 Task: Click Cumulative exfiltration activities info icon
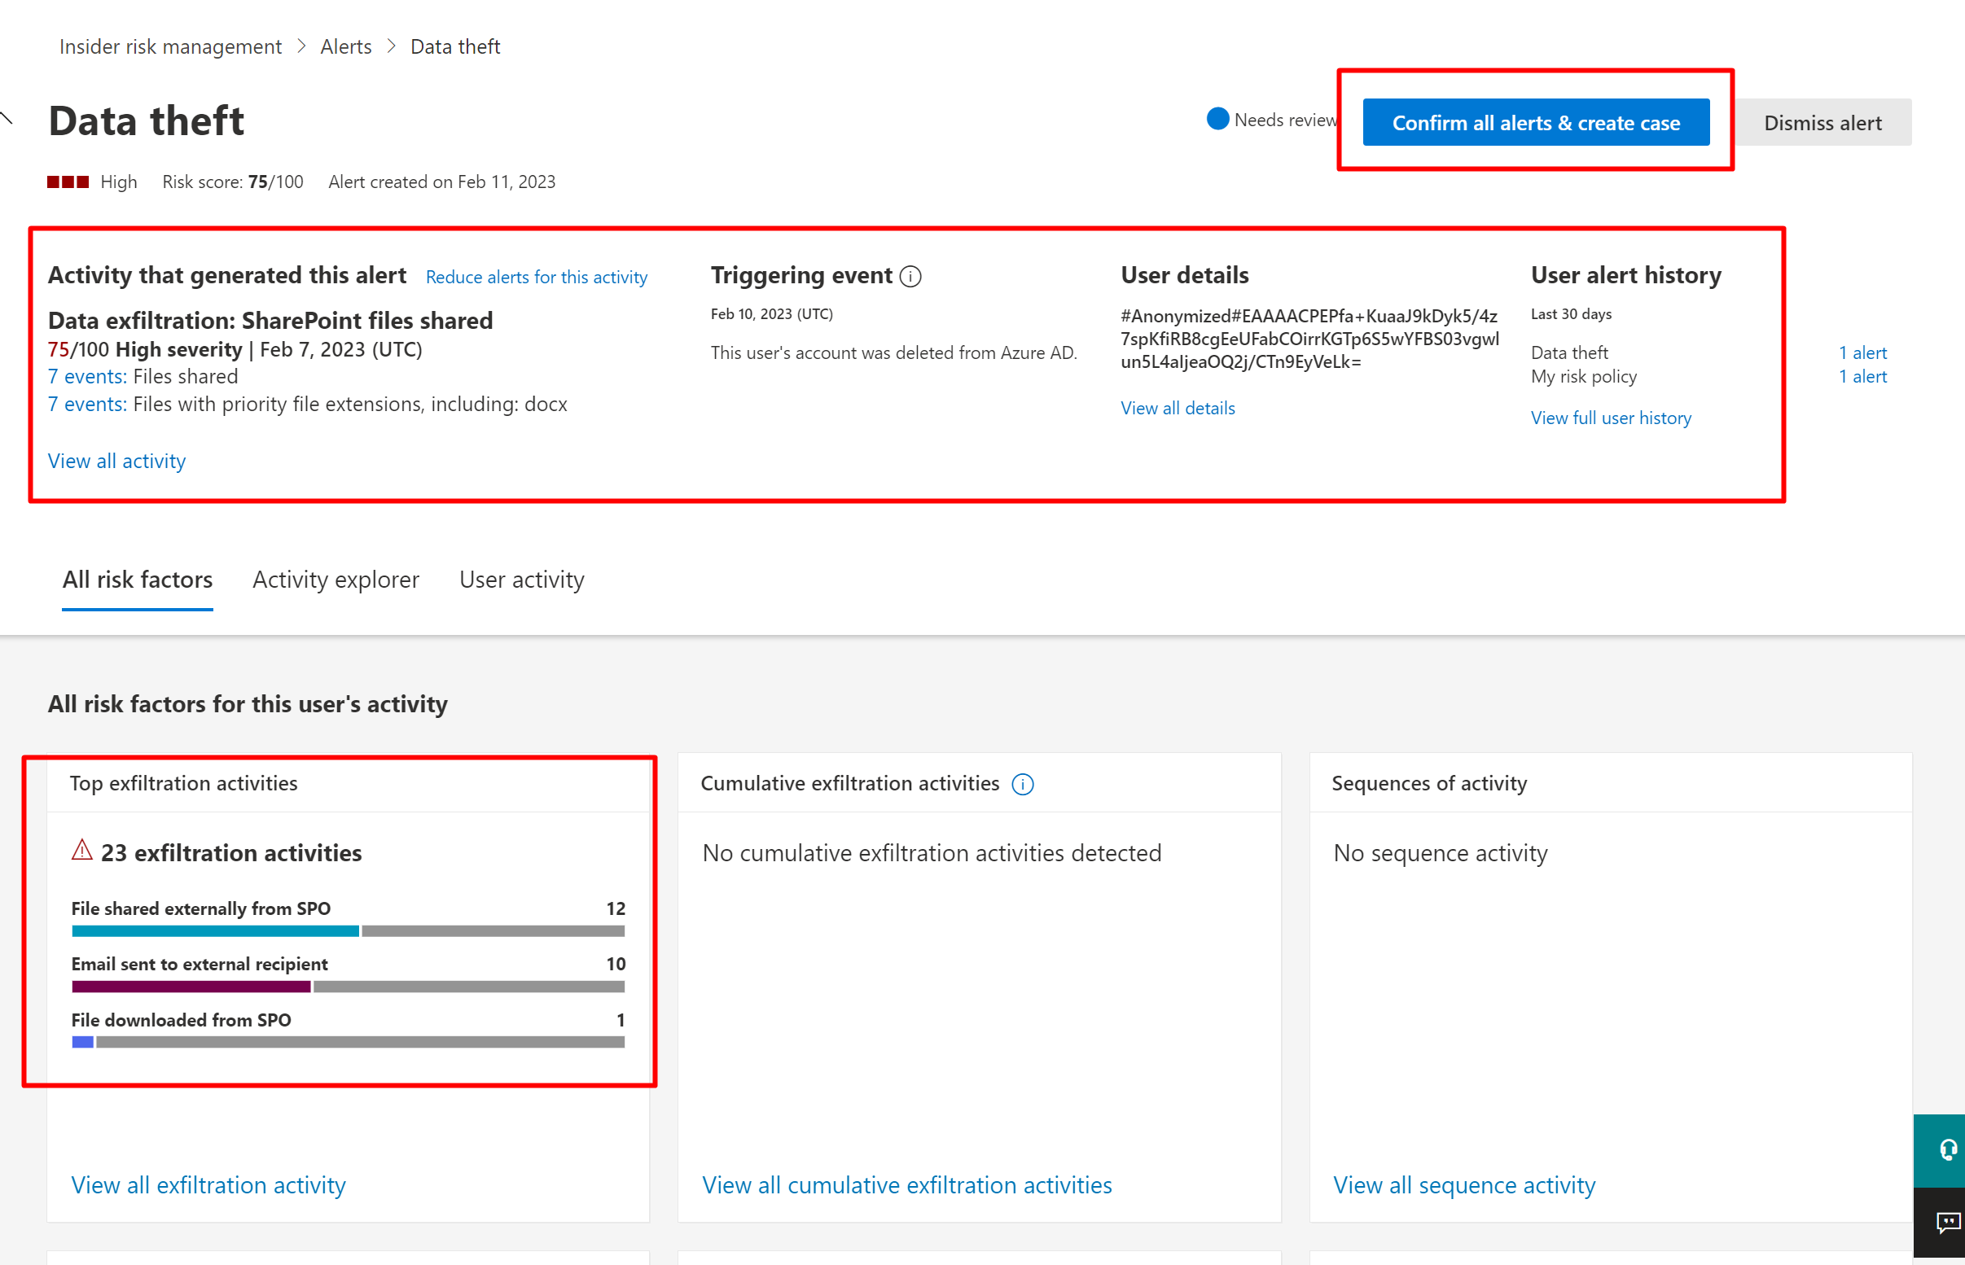point(1022,785)
